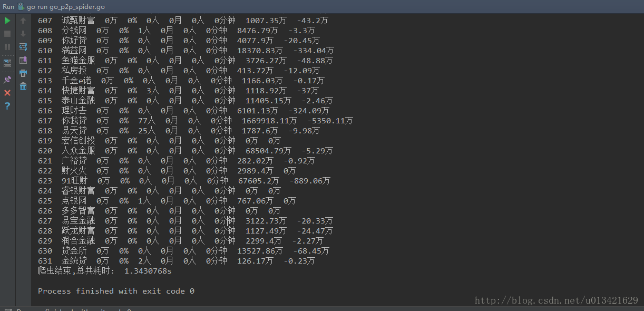Click the value -5350.11万 in row 617

[x=329, y=121]
